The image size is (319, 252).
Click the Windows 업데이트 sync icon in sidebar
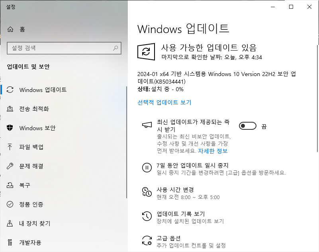point(10,90)
